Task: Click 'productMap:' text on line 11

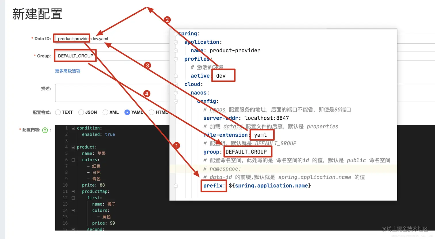Action: (96, 191)
